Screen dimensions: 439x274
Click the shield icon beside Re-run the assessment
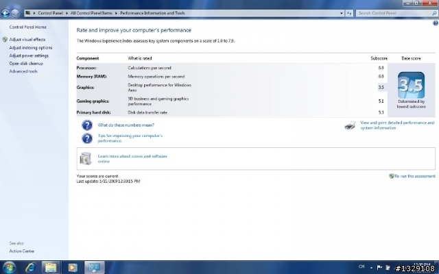(392, 176)
